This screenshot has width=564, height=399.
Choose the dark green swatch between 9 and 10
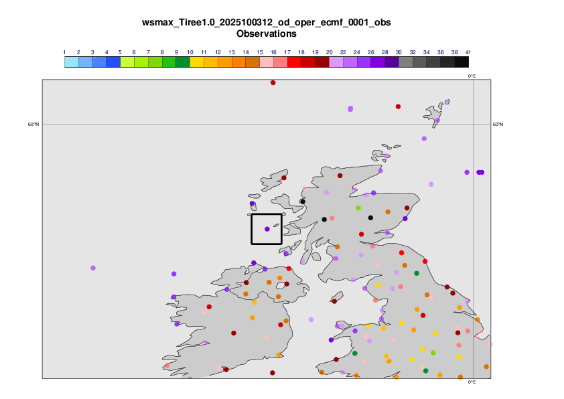pyautogui.click(x=183, y=62)
